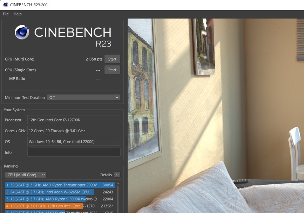Screen dimensions: 304x213
Task: Expand the Details arrow button
Action: pyautogui.click(x=117, y=175)
